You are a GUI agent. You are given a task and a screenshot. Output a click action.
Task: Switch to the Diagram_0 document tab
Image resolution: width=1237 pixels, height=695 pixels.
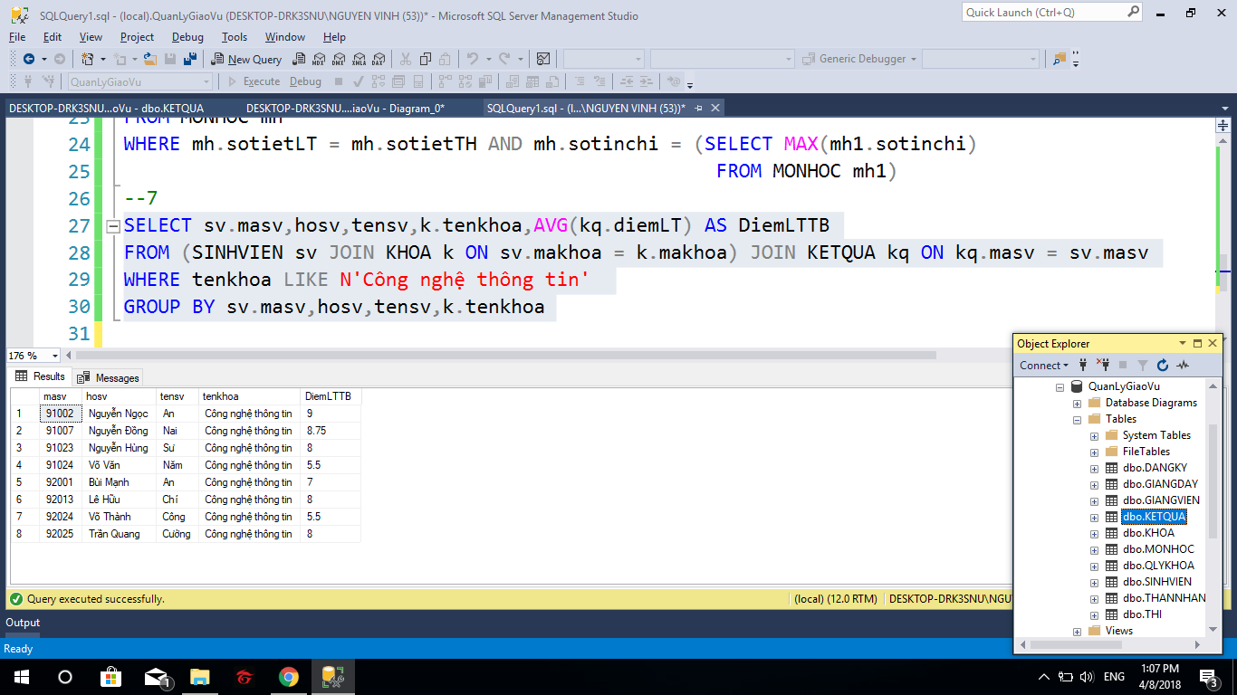click(x=344, y=108)
